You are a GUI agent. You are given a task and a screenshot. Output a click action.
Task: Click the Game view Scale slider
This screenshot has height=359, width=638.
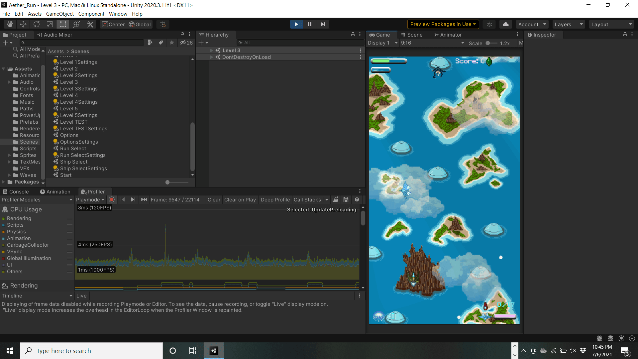[488, 43]
